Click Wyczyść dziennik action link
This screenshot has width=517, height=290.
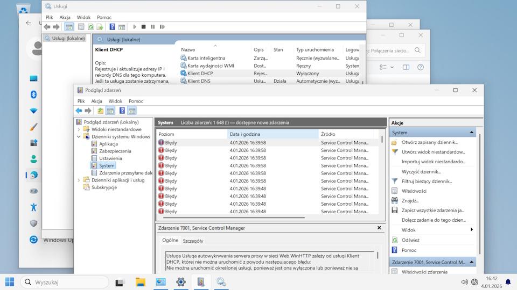(421, 172)
